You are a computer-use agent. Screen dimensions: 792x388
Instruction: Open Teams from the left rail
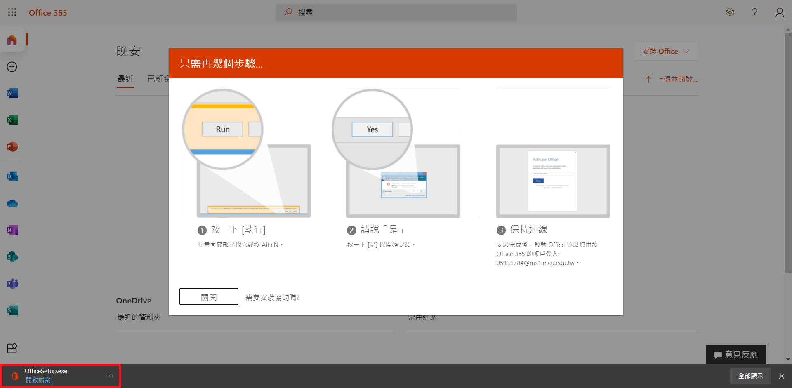[12, 284]
